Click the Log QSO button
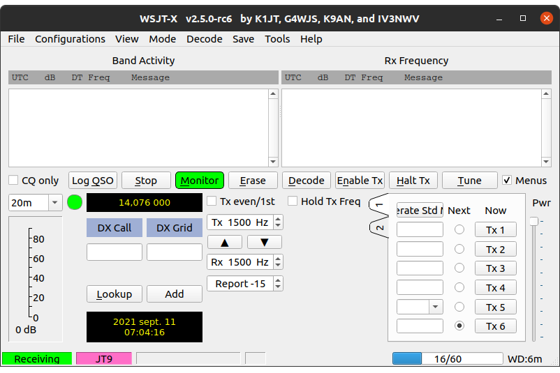This screenshot has height=373, width=560. tap(93, 181)
